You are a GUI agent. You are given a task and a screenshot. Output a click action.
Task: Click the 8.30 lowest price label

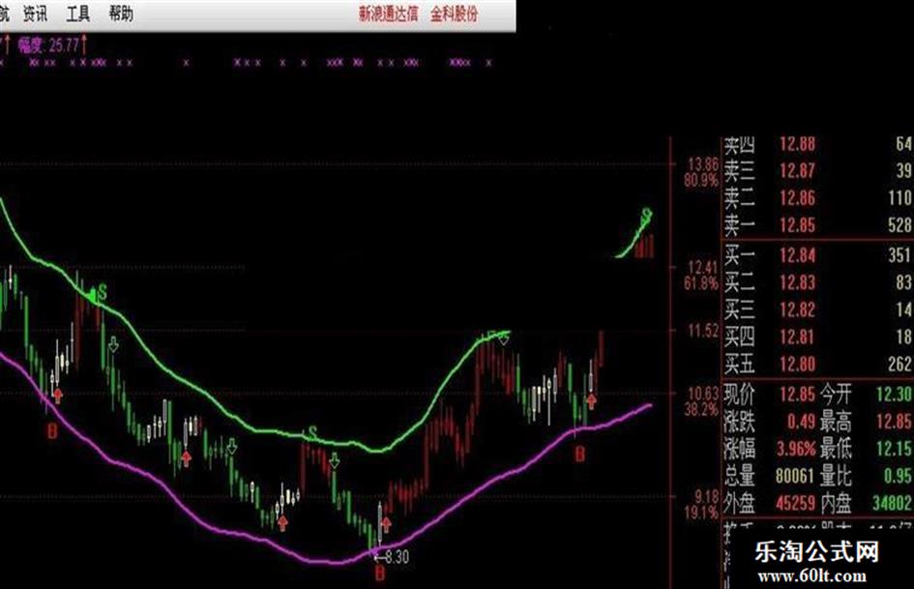(397, 556)
